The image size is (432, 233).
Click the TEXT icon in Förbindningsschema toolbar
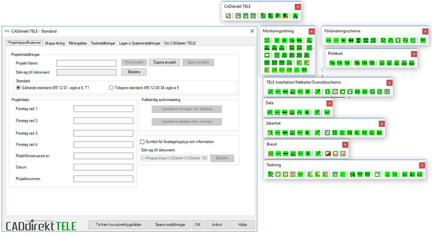click(x=423, y=40)
